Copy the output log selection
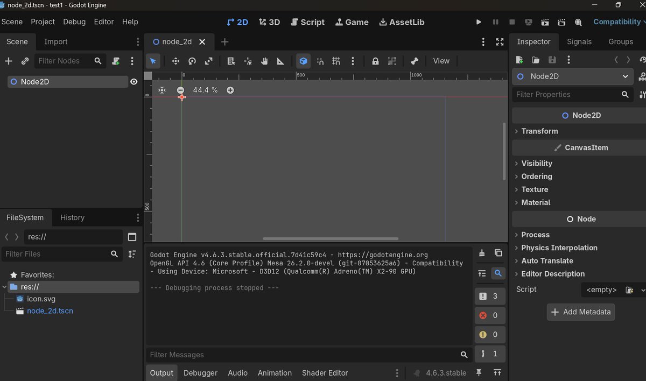The image size is (646, 381). point(498,253)
